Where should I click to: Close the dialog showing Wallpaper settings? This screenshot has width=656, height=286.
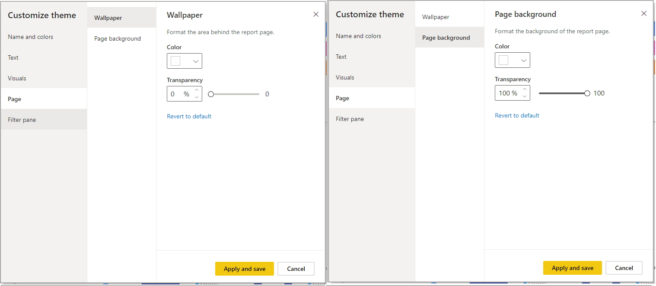point(316,15)
